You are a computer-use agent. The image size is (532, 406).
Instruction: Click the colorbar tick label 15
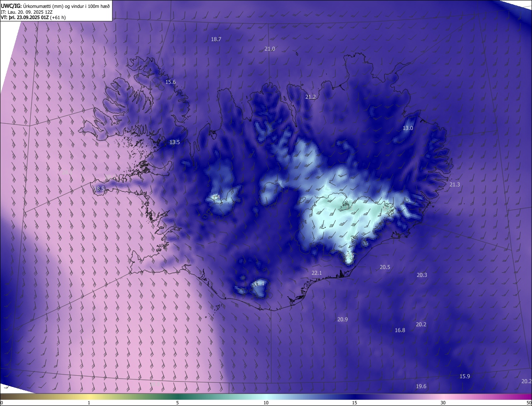[355, 403]
